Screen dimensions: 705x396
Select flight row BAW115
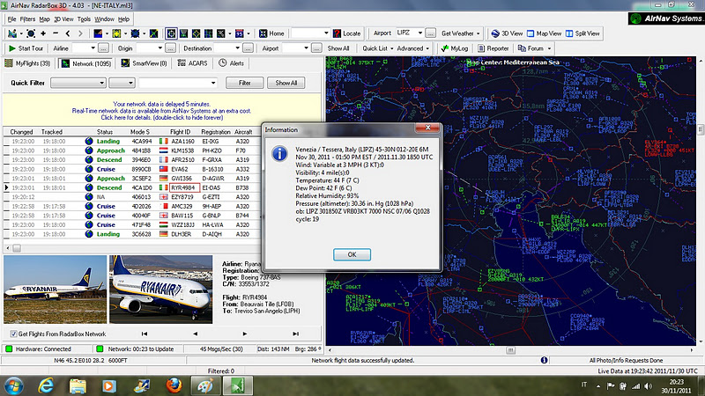click(133, 216)
